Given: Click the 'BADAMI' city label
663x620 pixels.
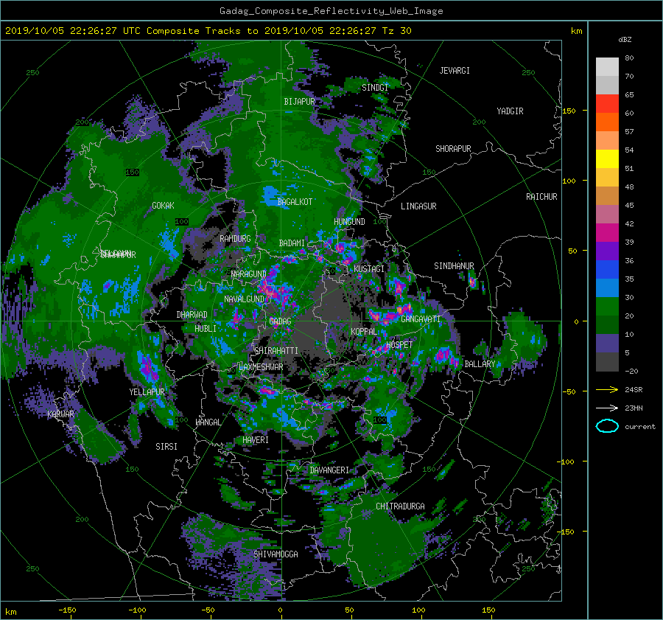Looking at the screenshot, I should [292, 243].
